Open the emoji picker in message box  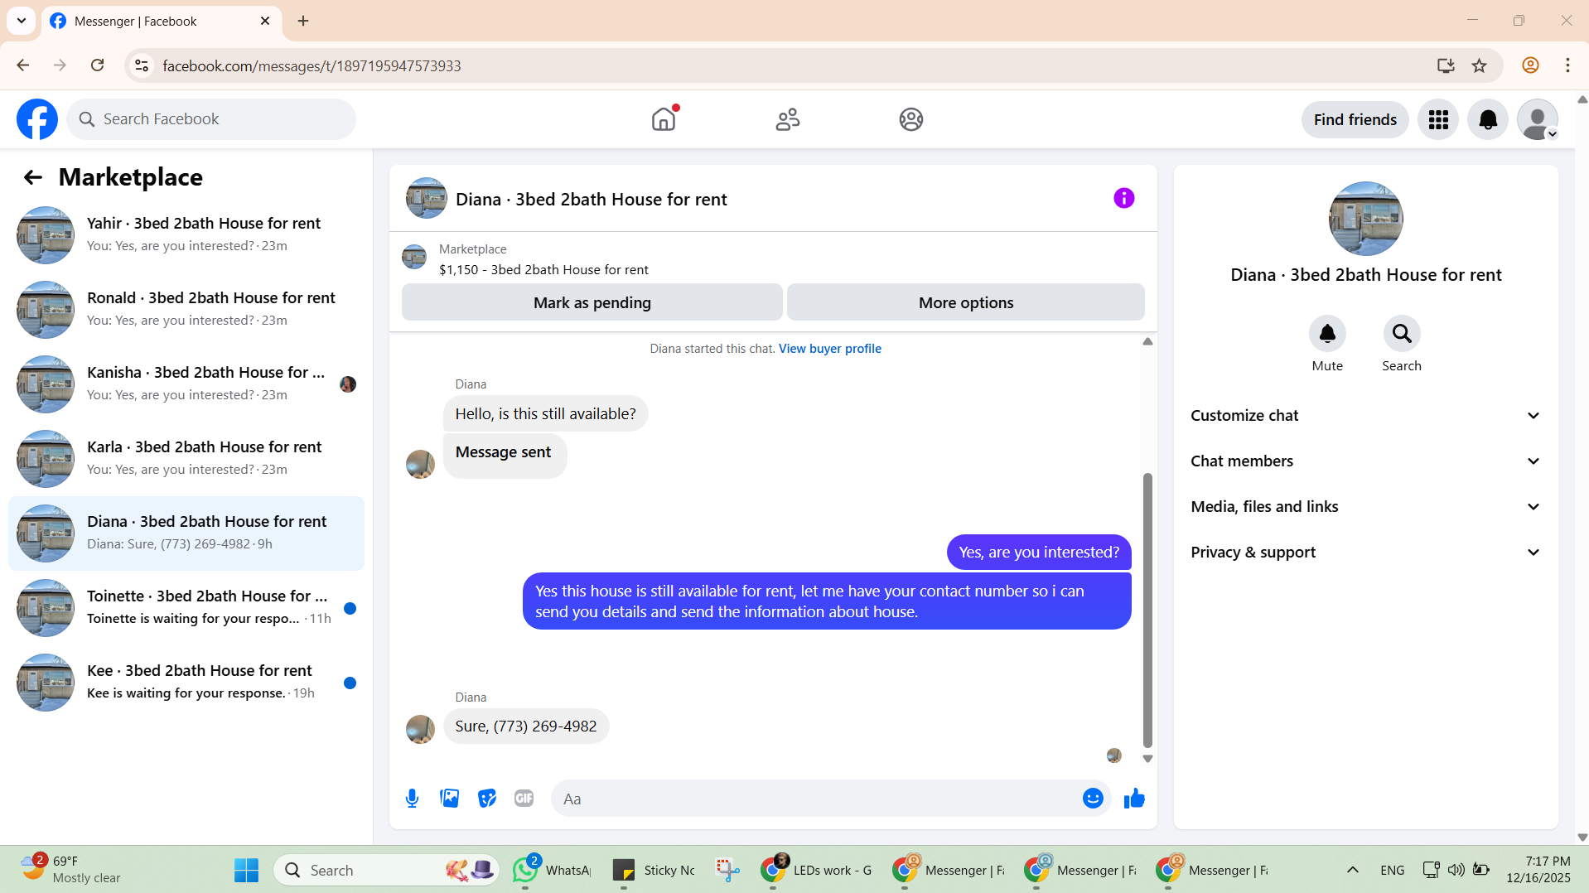[x=1093, y=799]
